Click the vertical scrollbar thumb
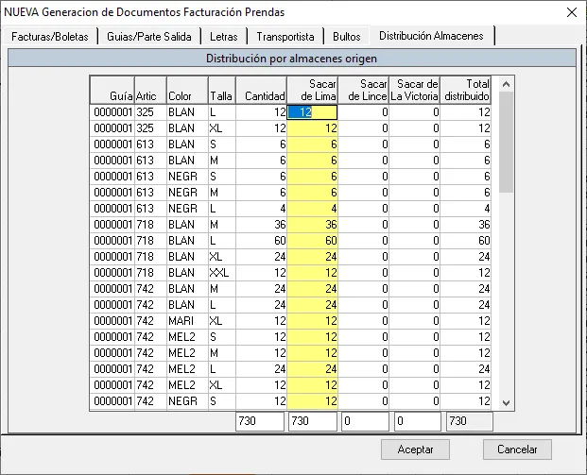Viewport: 587px width, 475px height. (506, 143)
